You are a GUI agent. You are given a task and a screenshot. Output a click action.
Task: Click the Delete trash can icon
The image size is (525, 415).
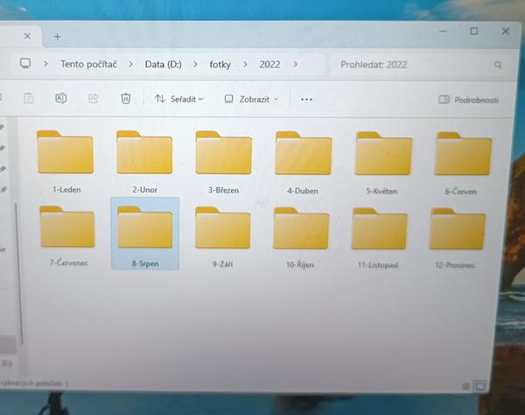click(x=126, y=99)
